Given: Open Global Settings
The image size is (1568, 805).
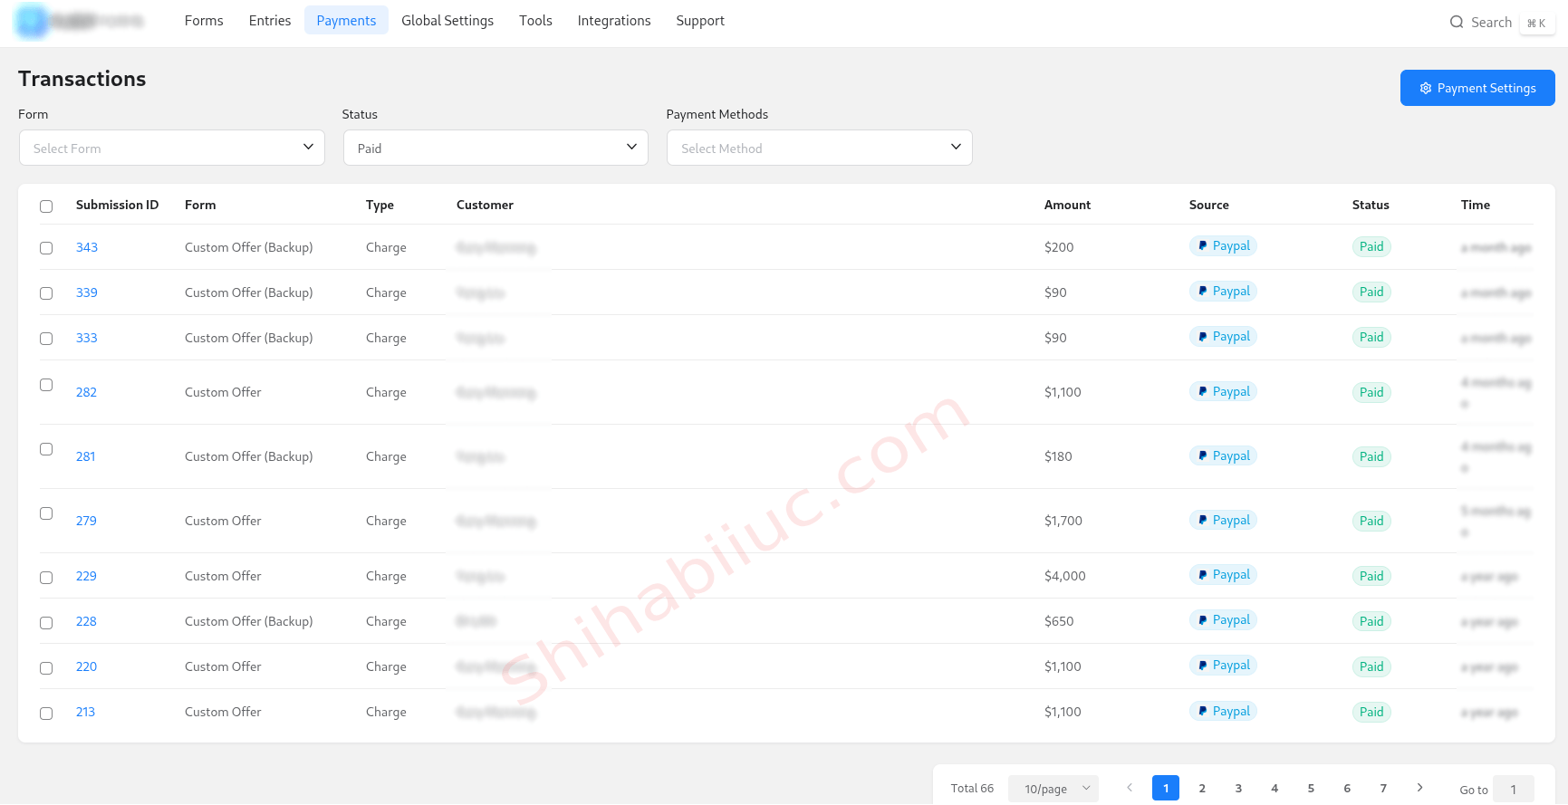Looking at the screenshot, I should pyautogui.click(x=447, y=20).
